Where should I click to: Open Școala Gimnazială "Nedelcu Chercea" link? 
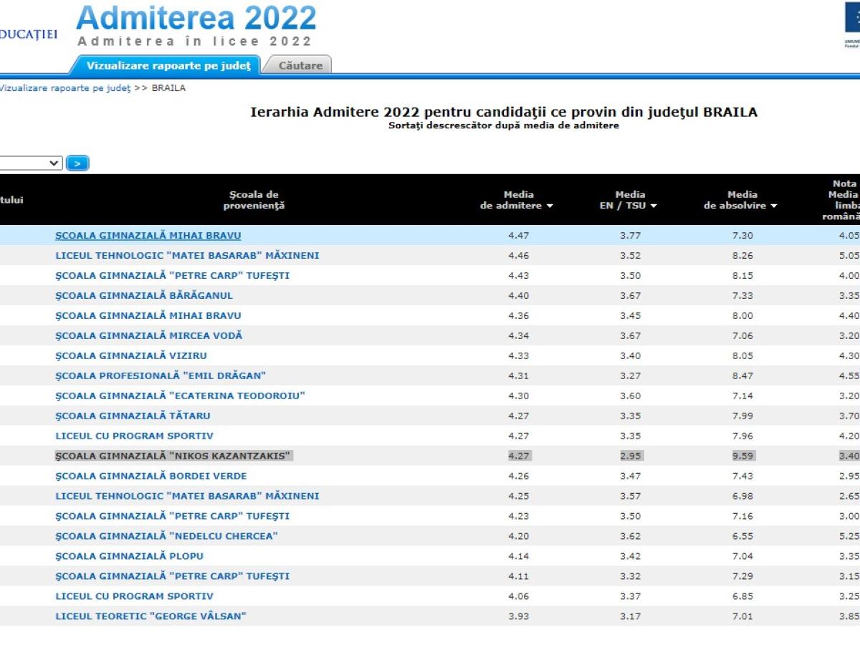(166, 536)
